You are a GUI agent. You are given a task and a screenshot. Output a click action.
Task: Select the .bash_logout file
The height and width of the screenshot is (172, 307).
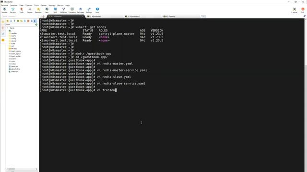click(15, 54)
